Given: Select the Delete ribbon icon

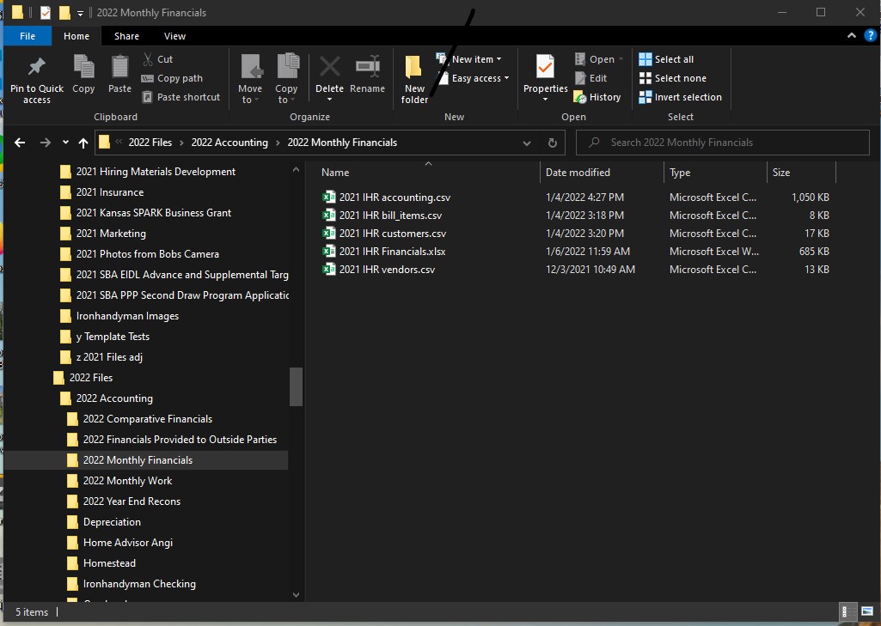Looking at the screenshot, I should [329, 77].
